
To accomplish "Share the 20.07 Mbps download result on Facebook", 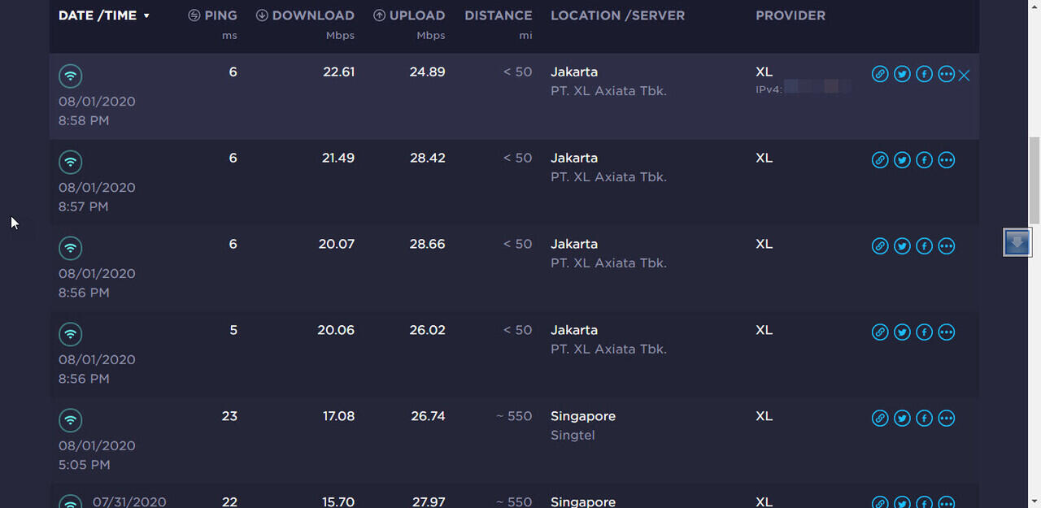I will coord(924,247).
